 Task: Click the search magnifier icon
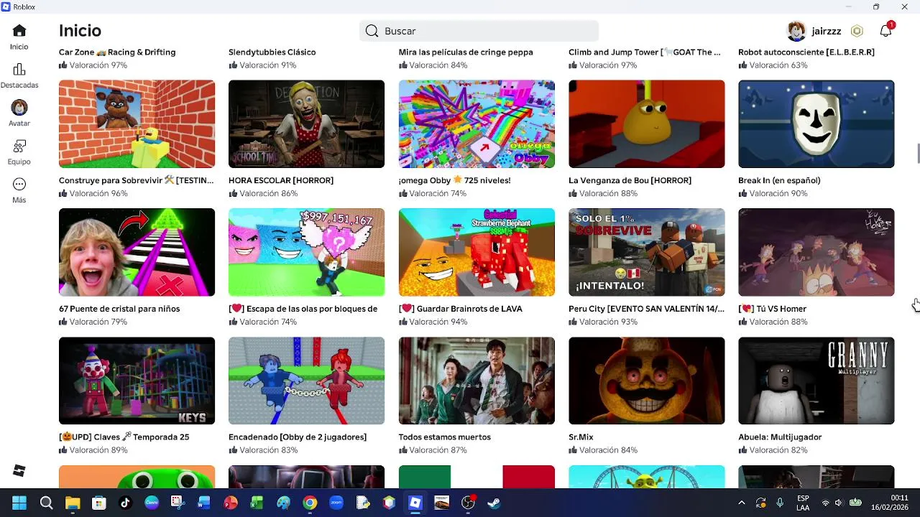click(x=372, y=31)
